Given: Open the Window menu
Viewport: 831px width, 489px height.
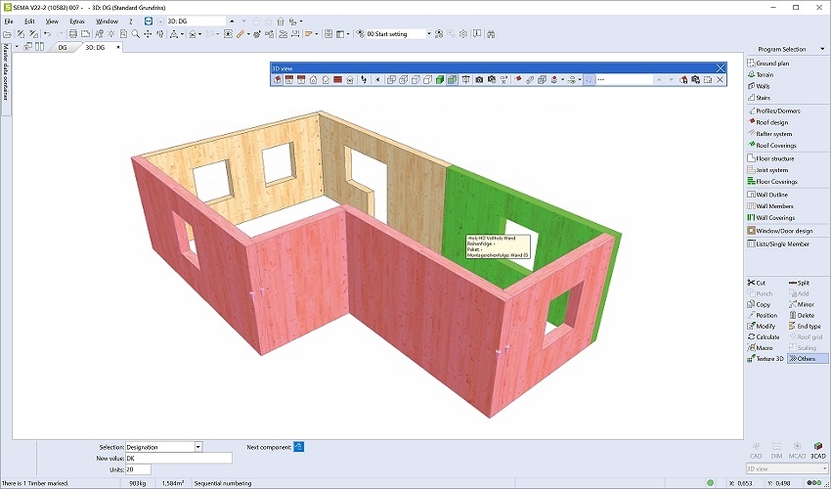Looking at the screenshot, I should coord(107,22).
